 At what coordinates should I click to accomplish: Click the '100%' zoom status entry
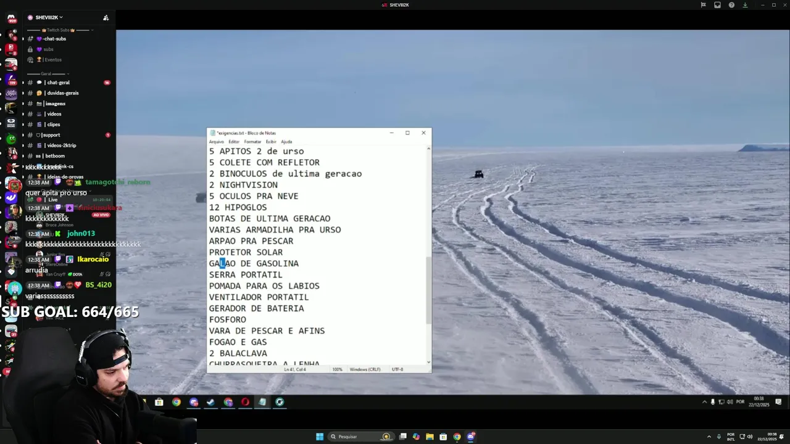[x=337, y=369]
